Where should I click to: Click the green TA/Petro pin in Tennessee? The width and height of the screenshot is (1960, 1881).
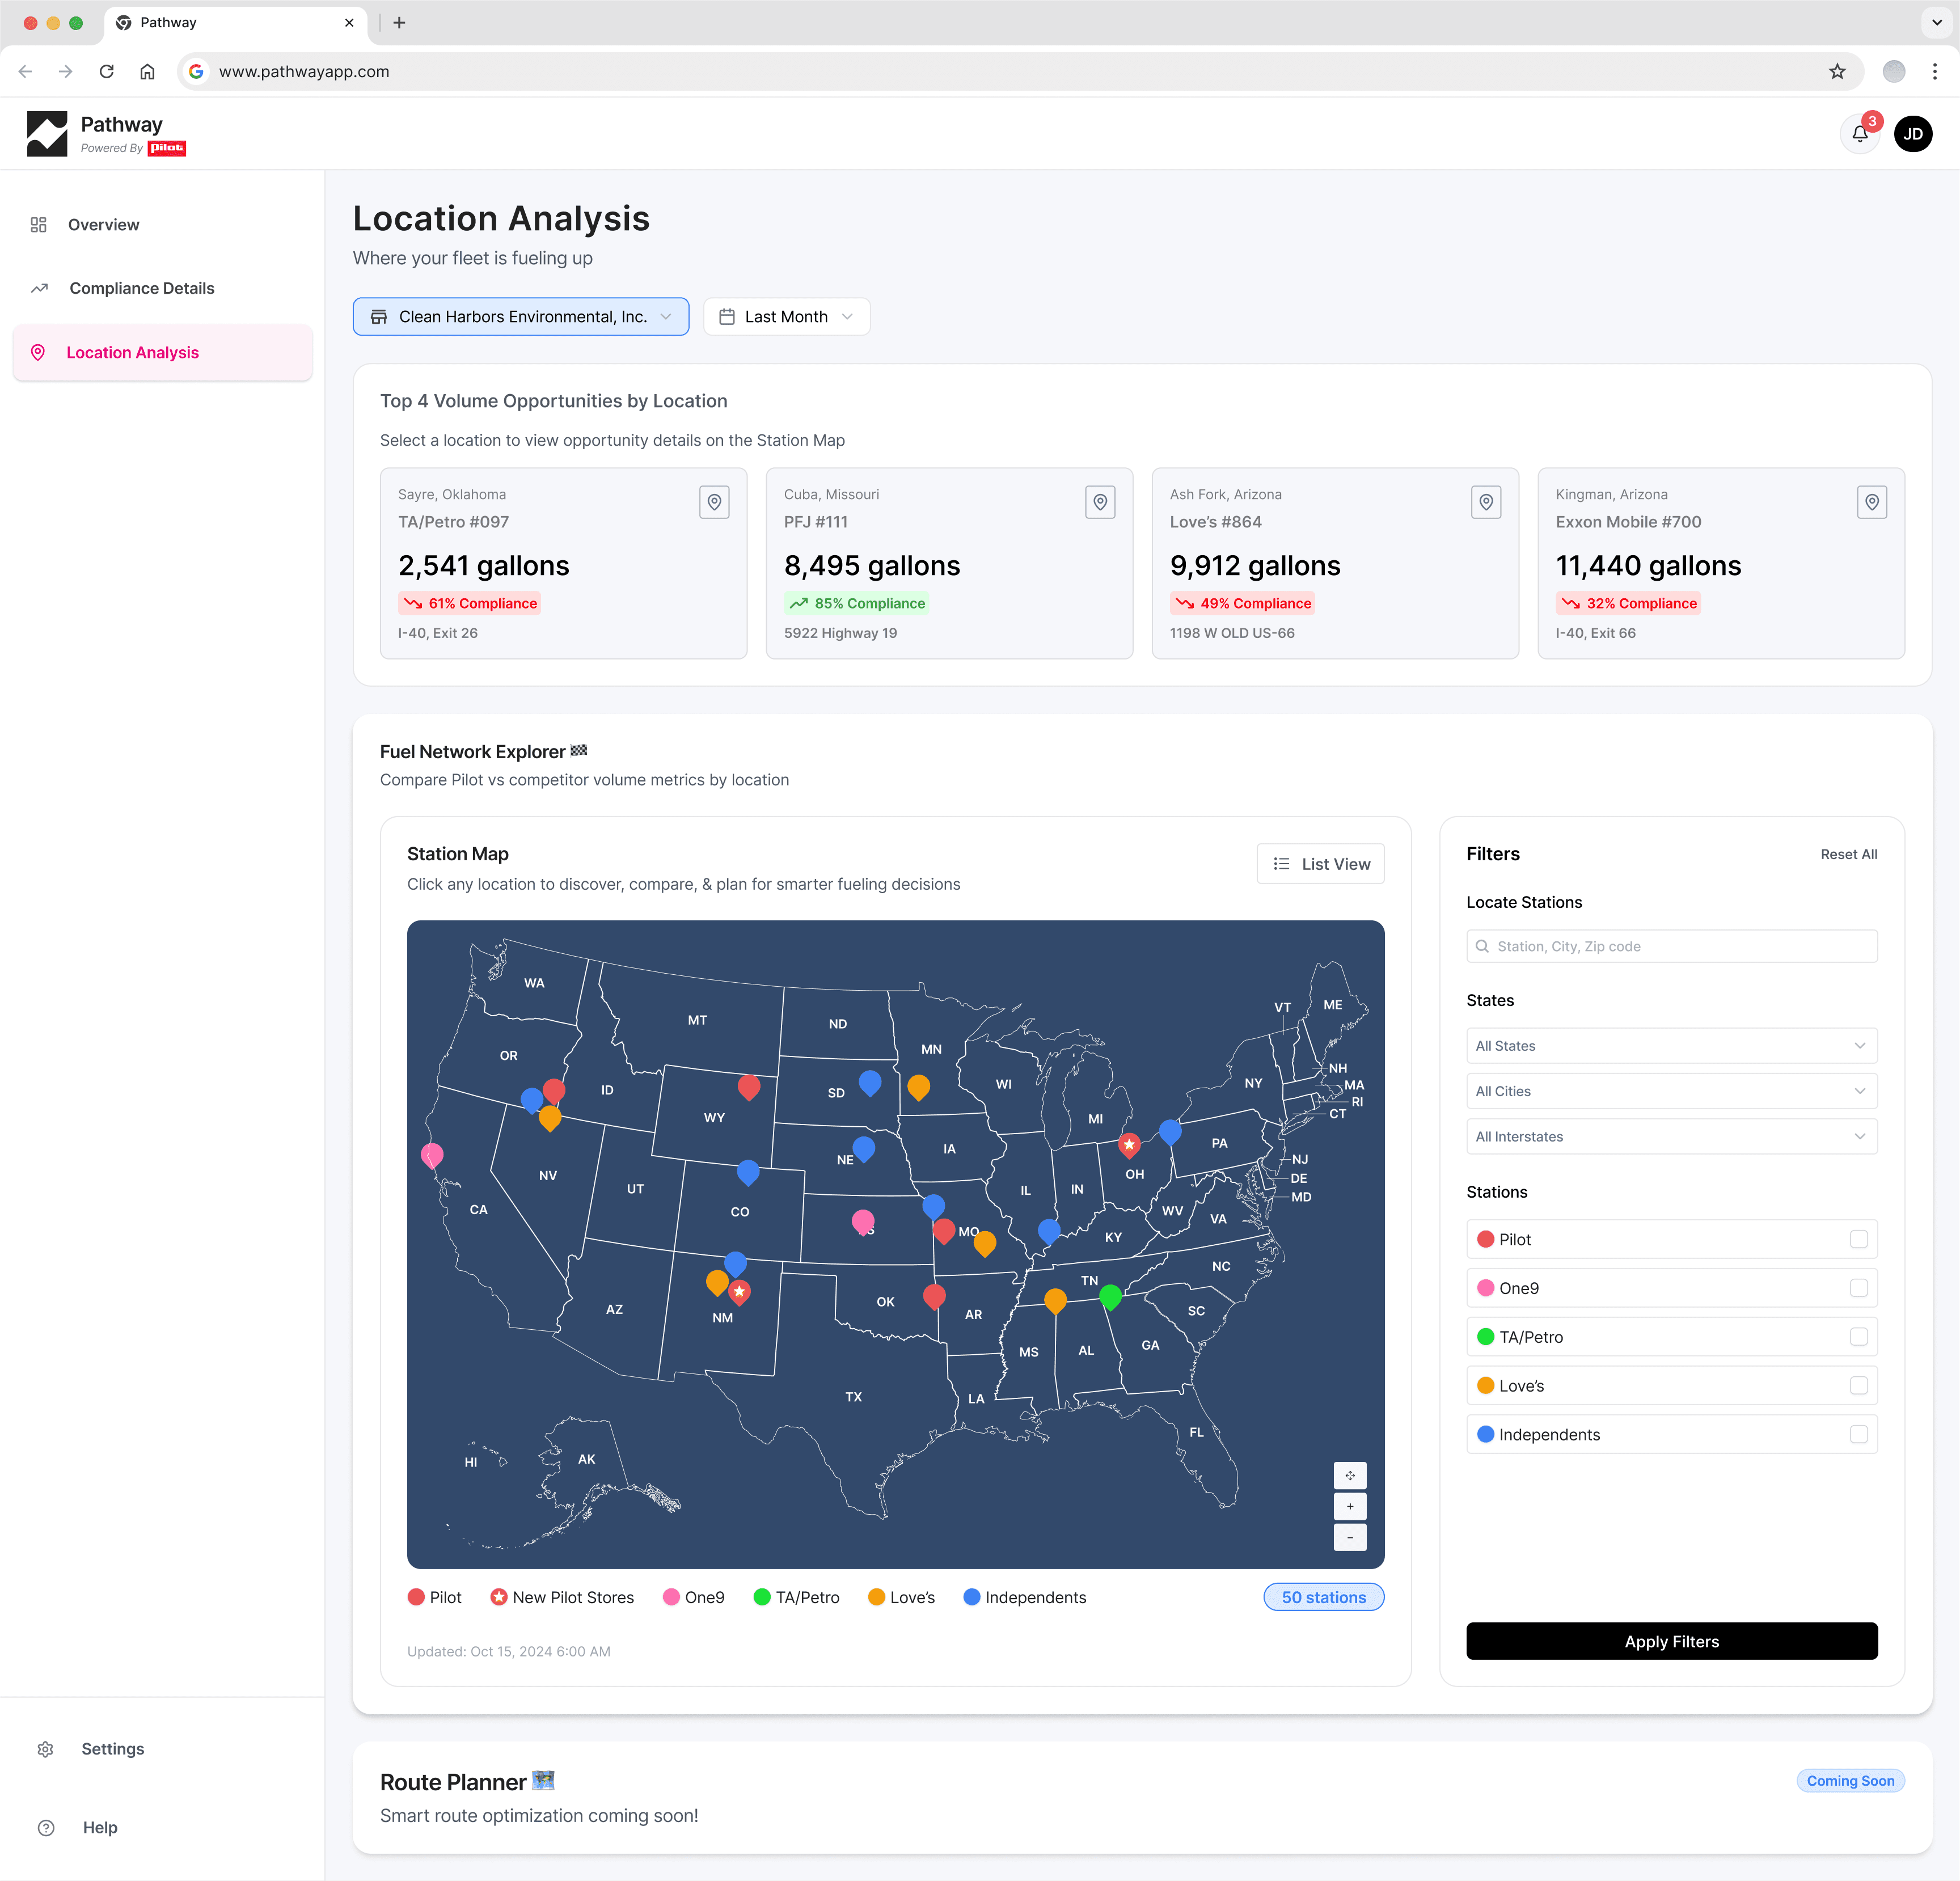point(1110,1296)
